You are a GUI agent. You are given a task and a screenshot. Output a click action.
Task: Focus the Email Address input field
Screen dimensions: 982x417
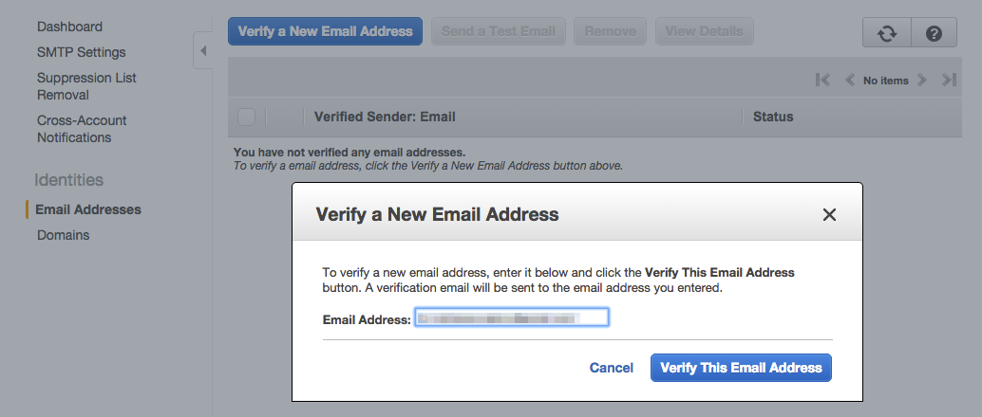pos(511,318)
